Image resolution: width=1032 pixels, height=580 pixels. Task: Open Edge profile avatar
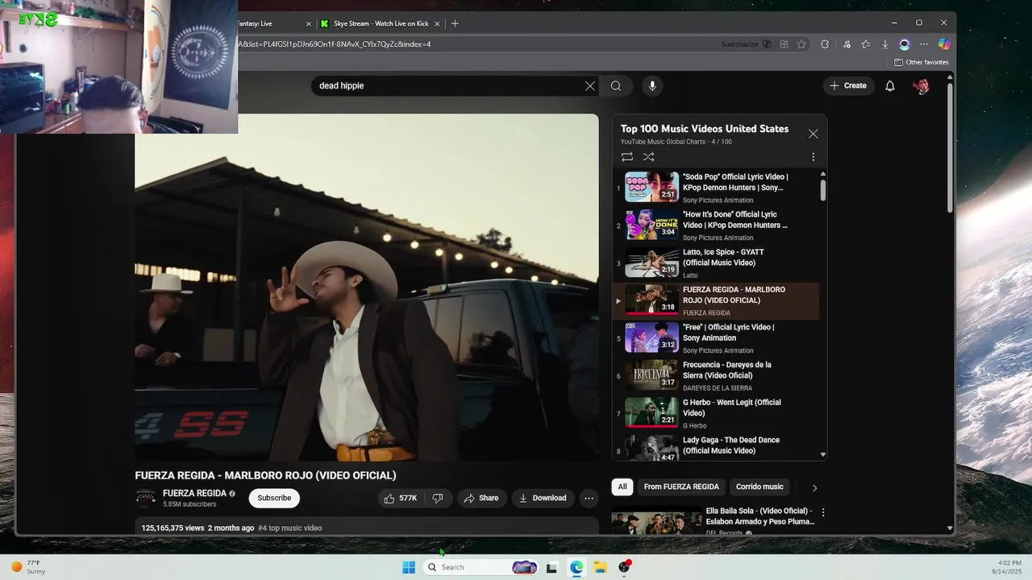coord(905,44)
